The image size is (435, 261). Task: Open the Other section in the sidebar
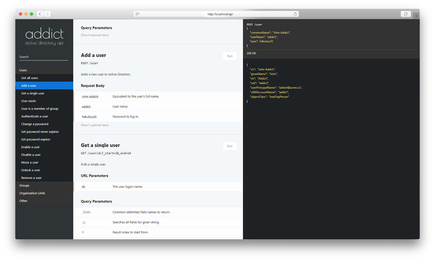pos(23,201)
